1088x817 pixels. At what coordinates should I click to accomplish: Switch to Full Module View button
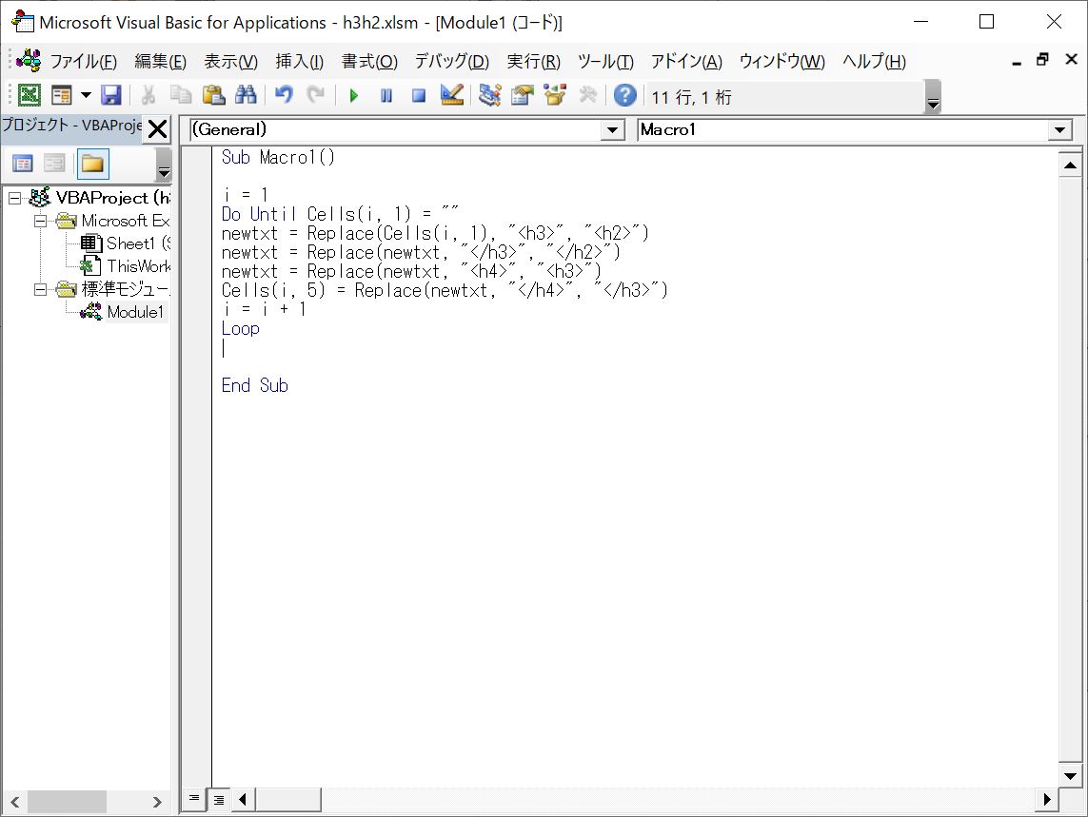pos(219,799)
